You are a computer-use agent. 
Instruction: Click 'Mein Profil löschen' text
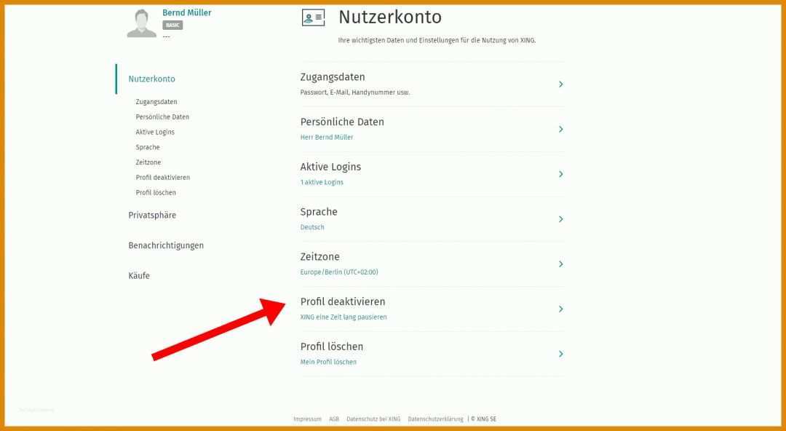point(328,362)
